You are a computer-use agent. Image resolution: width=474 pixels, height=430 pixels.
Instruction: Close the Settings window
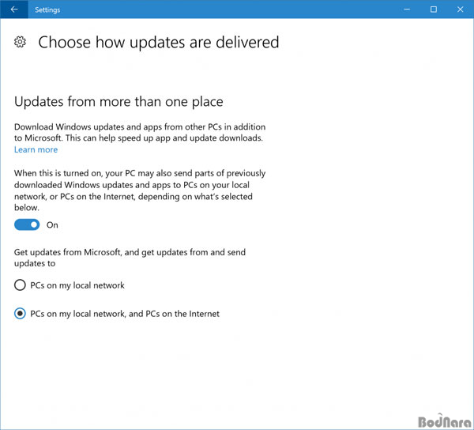460,9
